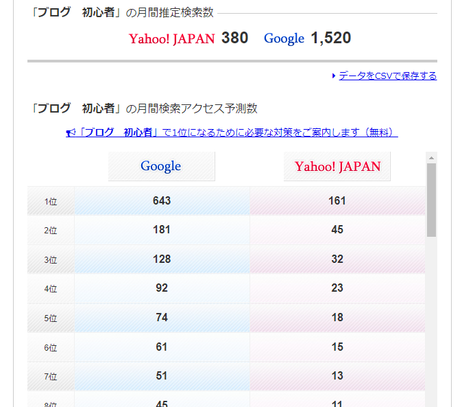Click the Yahoo value 23 for 4位
This screenshot has height=407, width=462.
click(x=337, y=288)
